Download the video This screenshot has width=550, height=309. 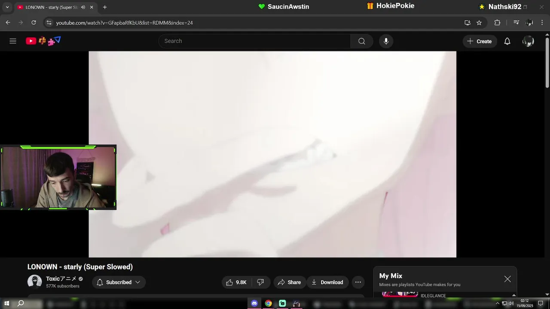327,282
